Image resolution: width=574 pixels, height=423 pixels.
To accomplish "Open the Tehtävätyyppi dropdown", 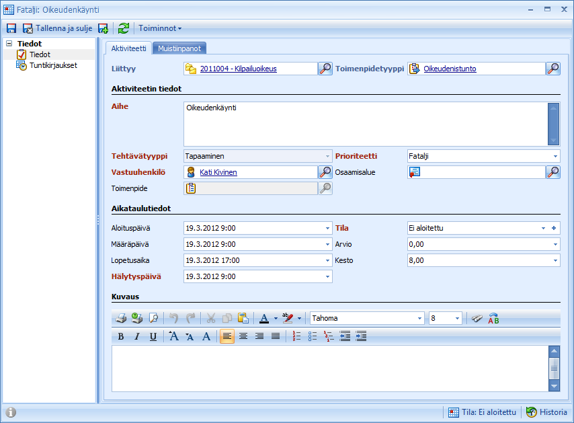I will tap(327, 157).
